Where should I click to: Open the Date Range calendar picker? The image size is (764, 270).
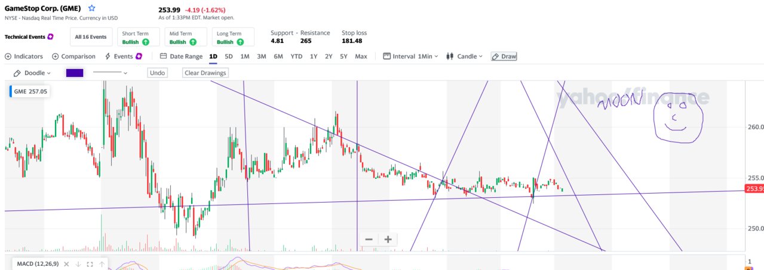point(182,56)
